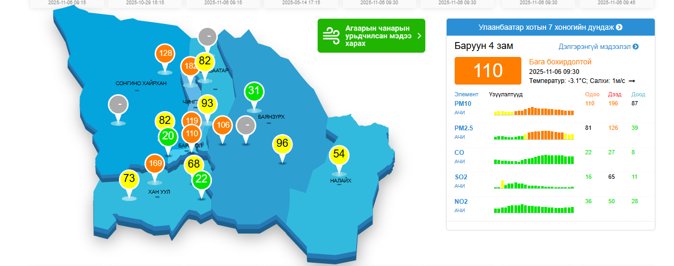Image resolution: width=674 pixels, height=266 pixels.
Task: Click the CO bar chart
Action: click(x=534, y=159)
